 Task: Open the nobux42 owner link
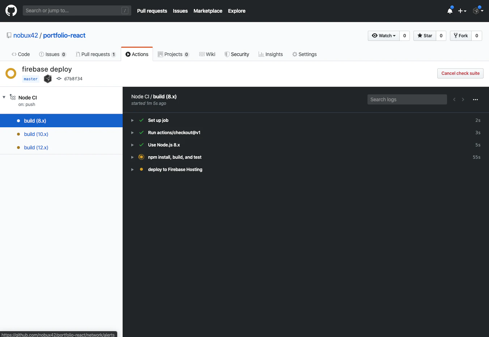click(26, 35)
